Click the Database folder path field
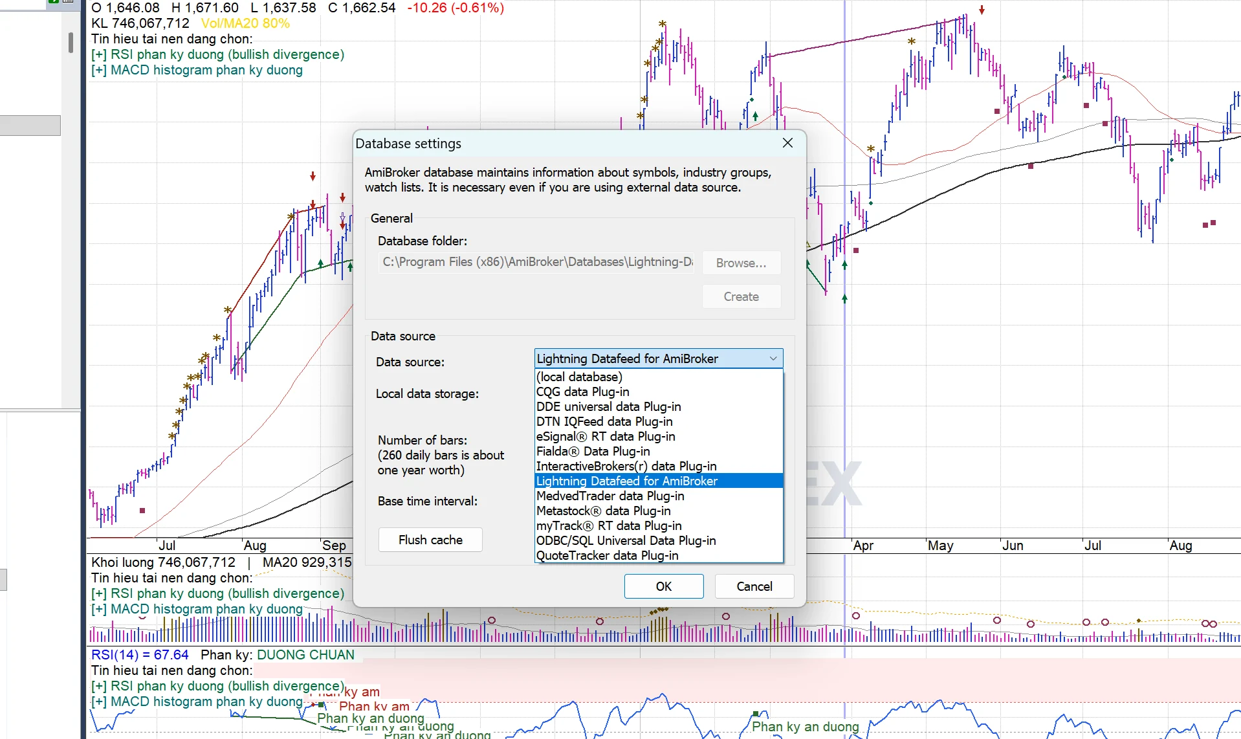The height and width of the screenshot is (739, 1241). 536,262
